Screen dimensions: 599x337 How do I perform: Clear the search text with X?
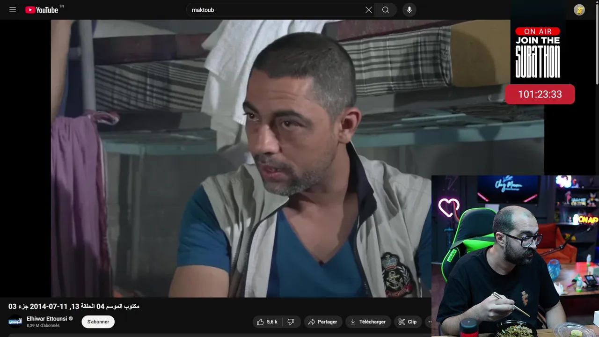coord(369,10)
